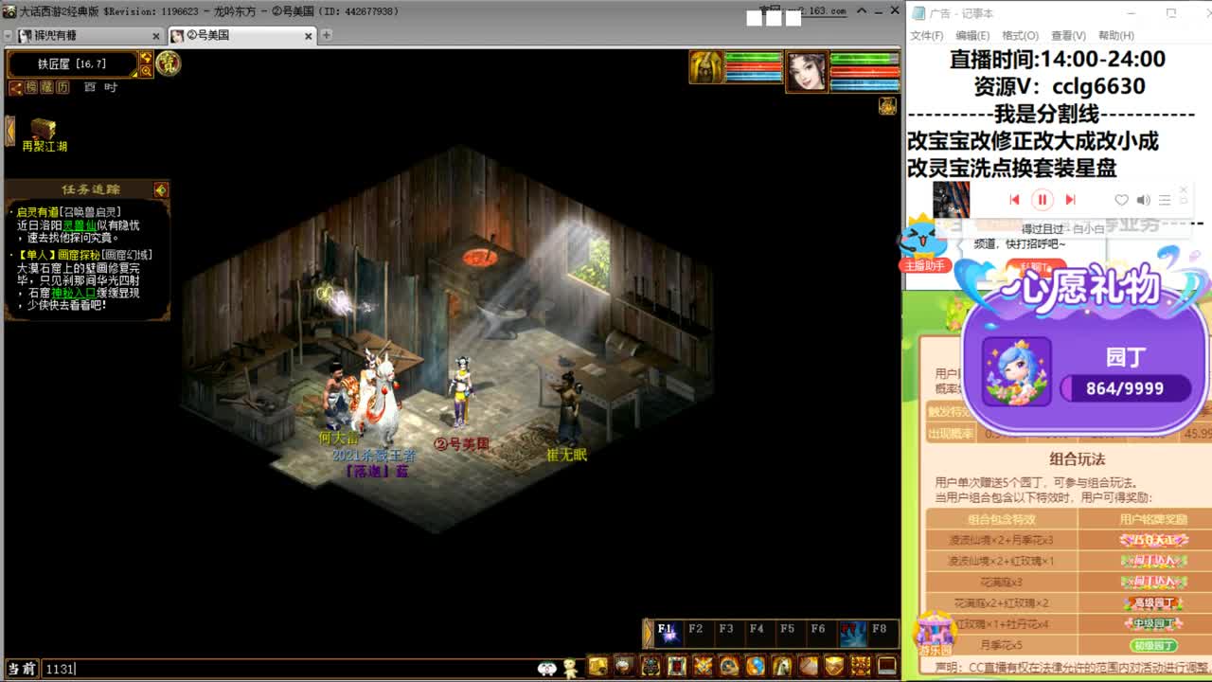Open Notepad 文件(F) menu

click(x=927, y=36)
